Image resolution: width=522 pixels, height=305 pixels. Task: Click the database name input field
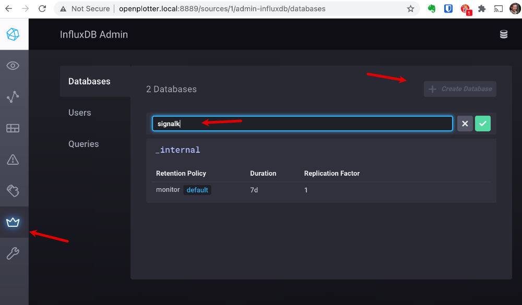coord(302,124)
